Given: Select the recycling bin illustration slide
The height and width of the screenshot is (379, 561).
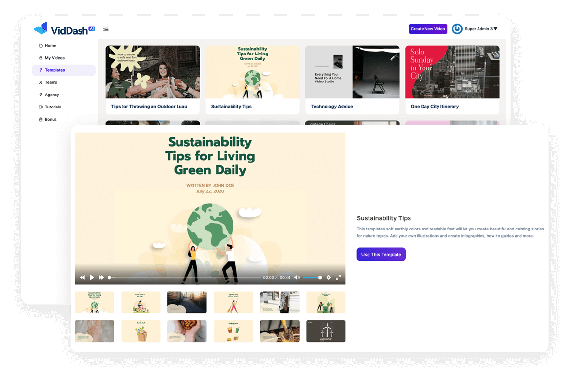Looking at the screenshot, I should (x=326, y=302).
